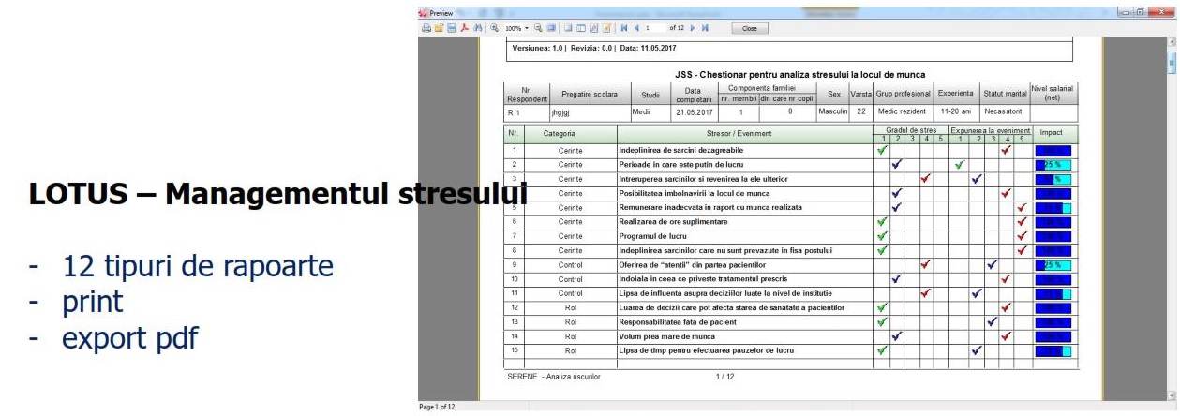This screenshot has width=1180, height=416.
Task: Click 'Realizarea de ore suplimentare' row
Action: [x=673, y=221]
